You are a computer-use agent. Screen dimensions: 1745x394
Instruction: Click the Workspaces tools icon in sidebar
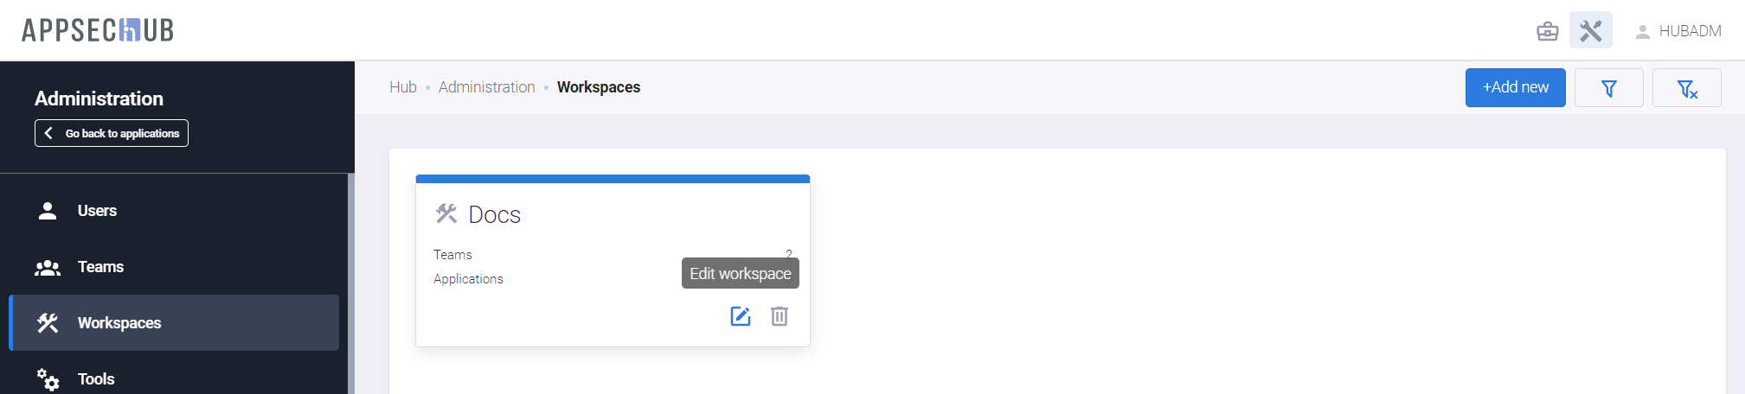48,323
